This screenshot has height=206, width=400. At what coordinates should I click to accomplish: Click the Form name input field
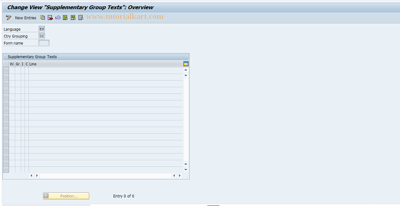[44, 43]
